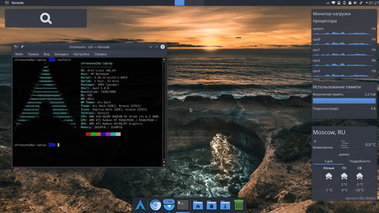
Task: Toggle the pin icon in Konsole titlebar
Action: [x=22, y=47]
